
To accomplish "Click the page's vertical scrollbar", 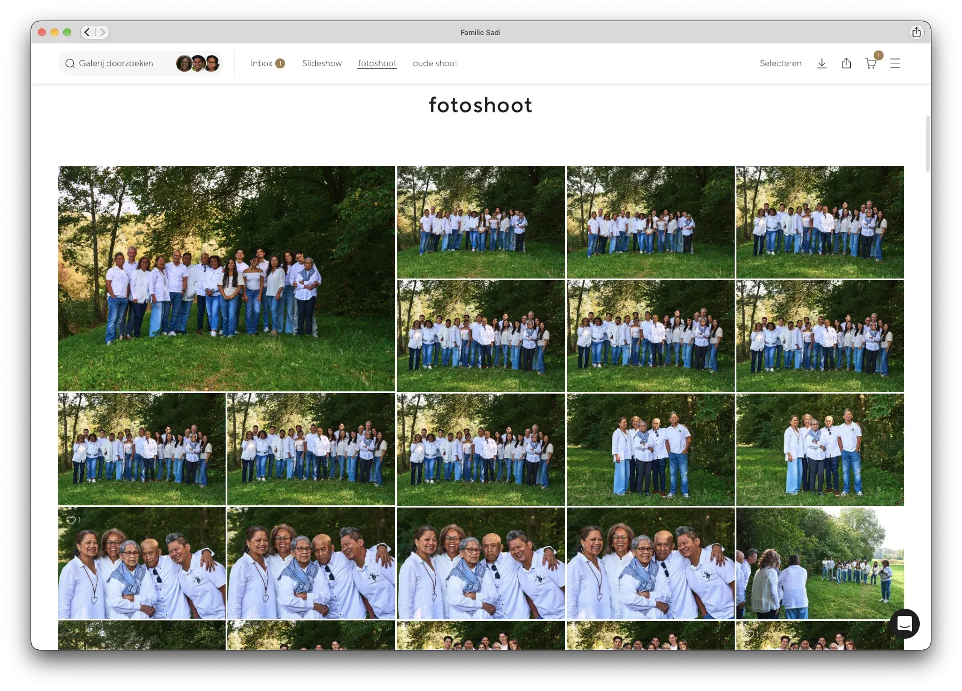I will click(x=928, y=143).
